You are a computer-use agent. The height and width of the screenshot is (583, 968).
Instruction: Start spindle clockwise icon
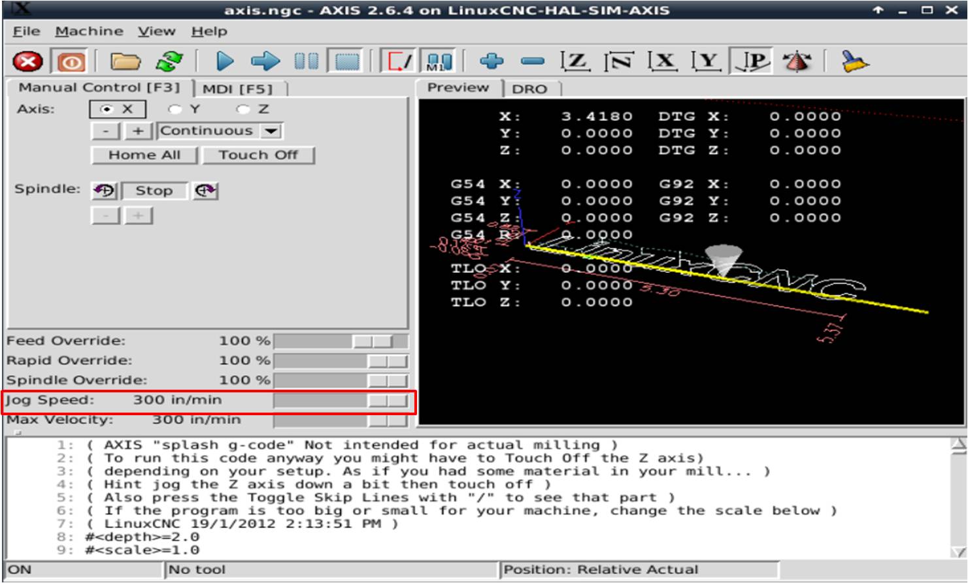[x=205, y=191]
